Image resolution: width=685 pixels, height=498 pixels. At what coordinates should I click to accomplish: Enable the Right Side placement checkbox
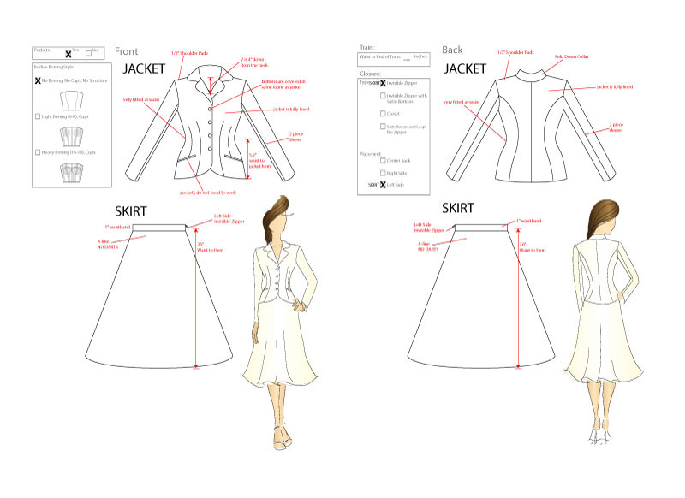[x=382, y=171]
